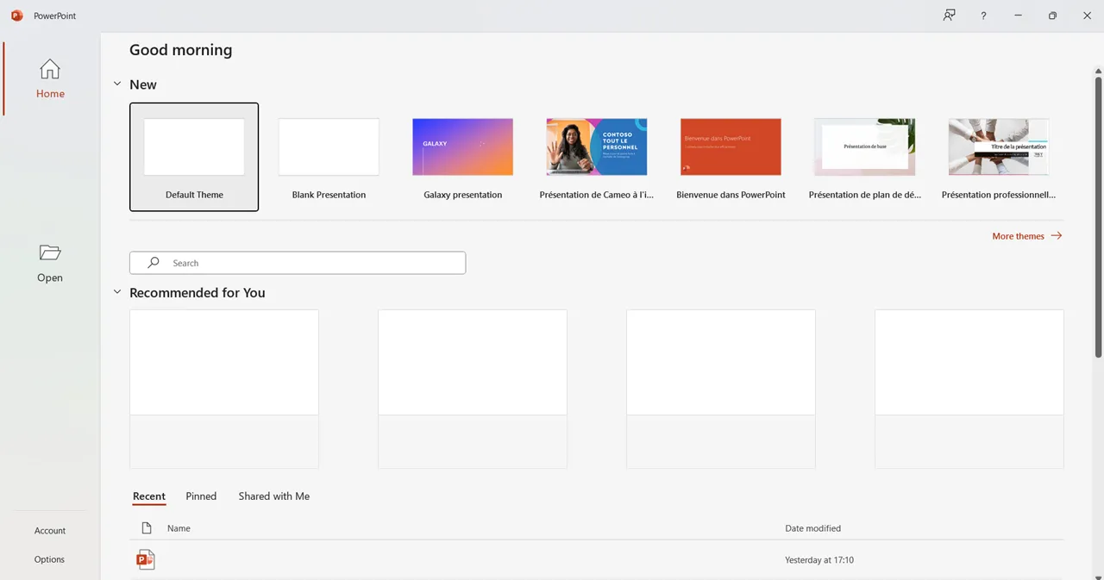Switch to the Shared with Me tab
1104x580 pixels.
274,496
